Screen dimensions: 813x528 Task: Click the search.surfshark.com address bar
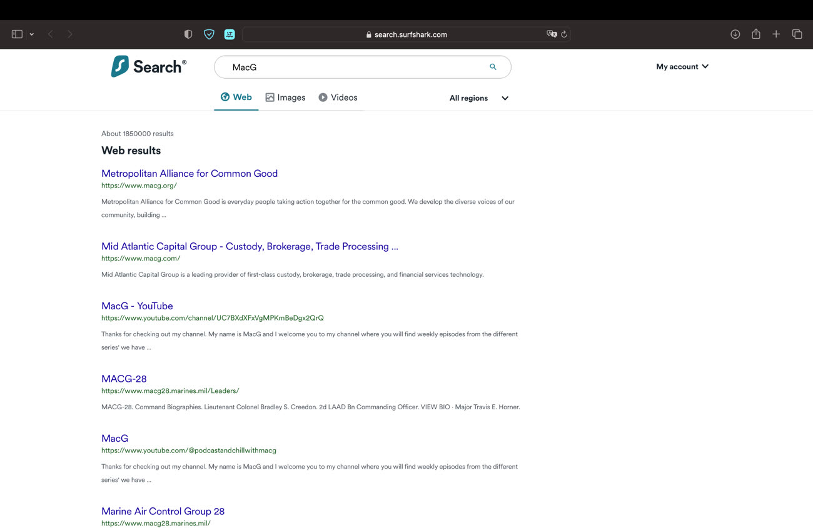[406, 34]
